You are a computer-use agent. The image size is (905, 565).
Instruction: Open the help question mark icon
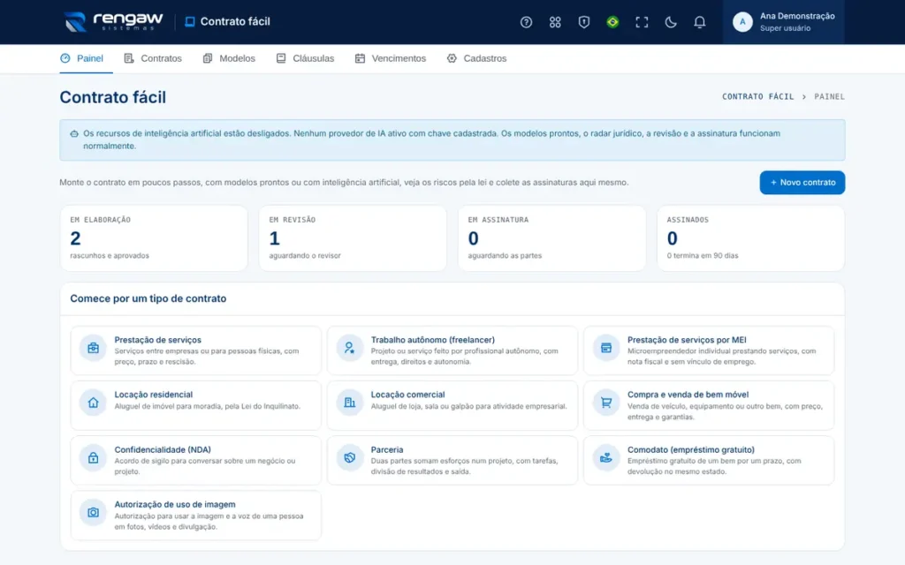click(526, 22)
